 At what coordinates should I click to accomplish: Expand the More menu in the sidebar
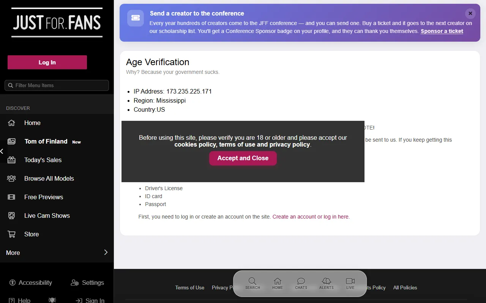[x=57, y=253]
